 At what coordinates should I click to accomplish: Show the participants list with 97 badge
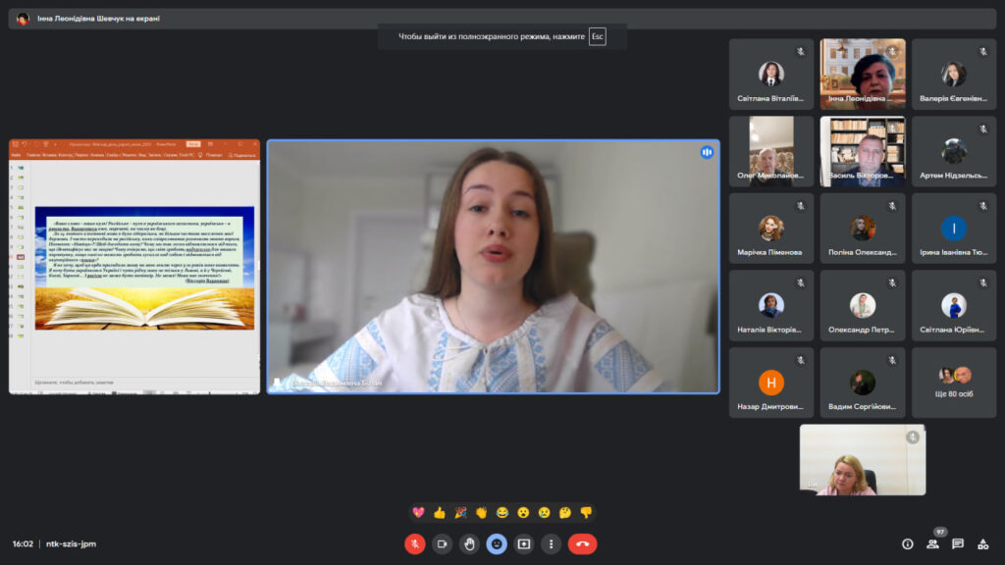coord(933,543)
